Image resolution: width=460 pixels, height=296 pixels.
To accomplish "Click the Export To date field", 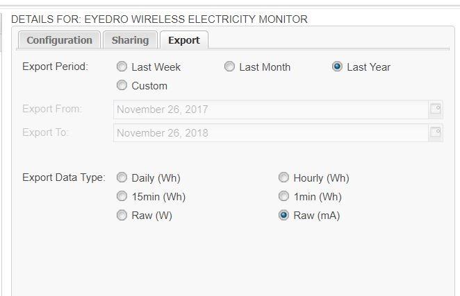I will coord(270,133).
